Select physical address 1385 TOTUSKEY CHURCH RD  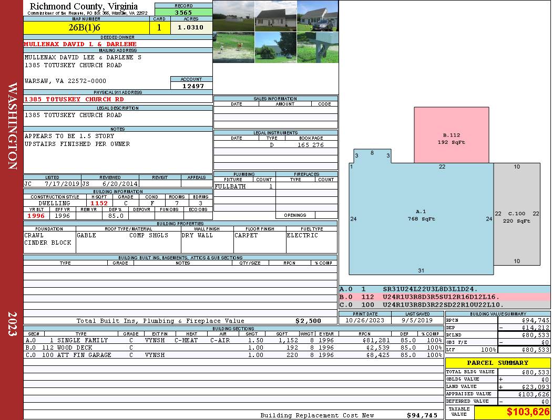[74, 99]
